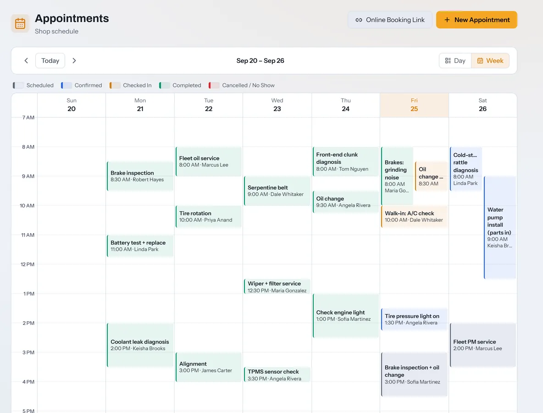Open Wiper + filter service appointment
The height and width of the screenshot is (413, 543).
point(277,286)
